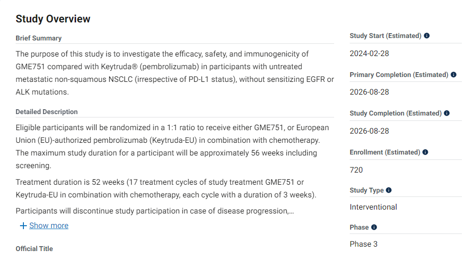
Task: Click the Detailed Description section label
Action: pyautogui.click(x=46, y=112)
